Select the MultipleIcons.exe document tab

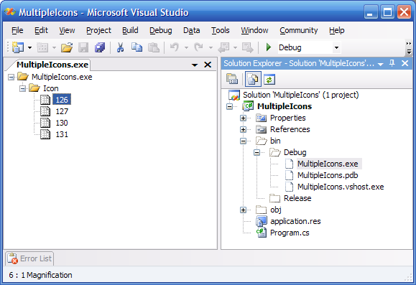coord(52,65)
